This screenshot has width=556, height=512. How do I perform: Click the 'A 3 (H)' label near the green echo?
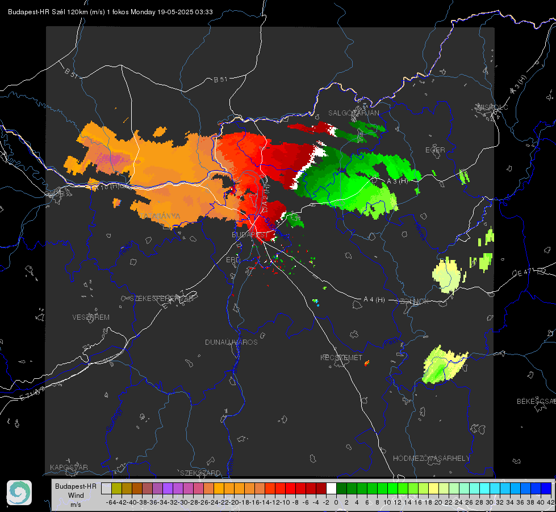(397, 181)
